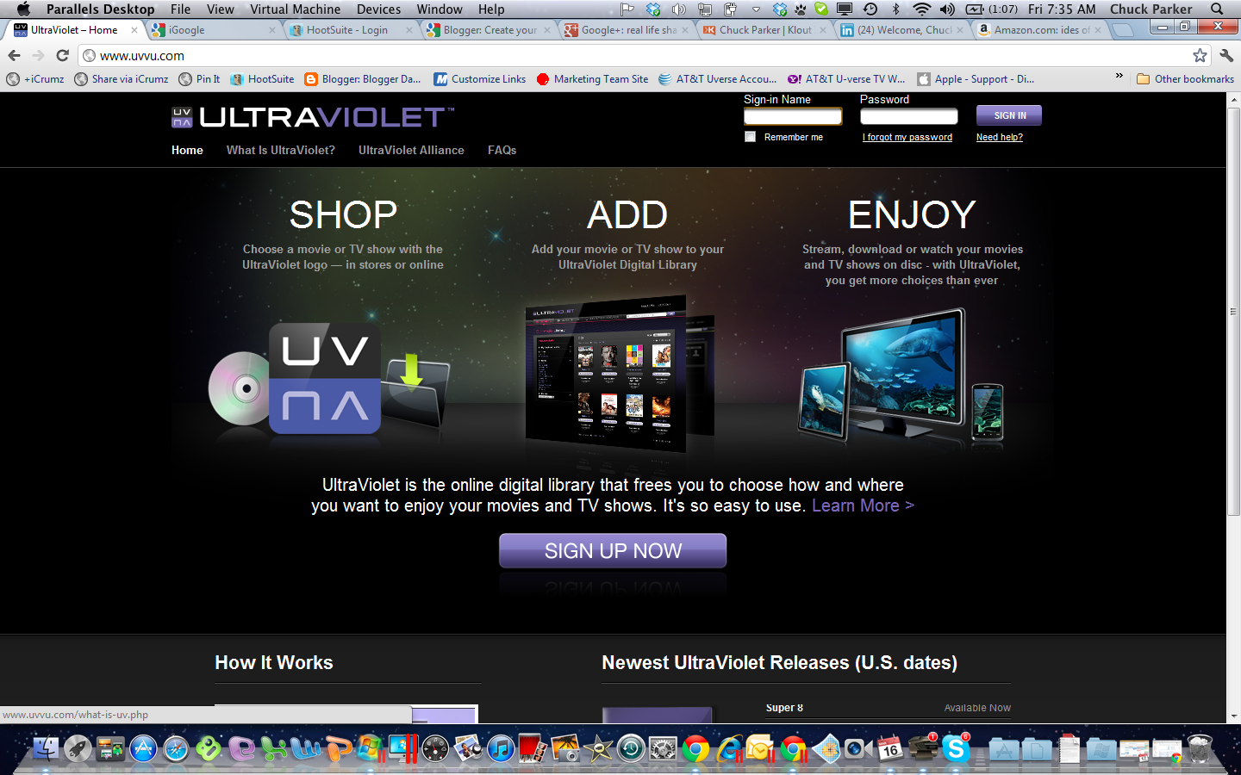Switch to the iGoogle tab
Image resolution: width=1241 pixels, height=775 pixels.
[x=213, y=29]
